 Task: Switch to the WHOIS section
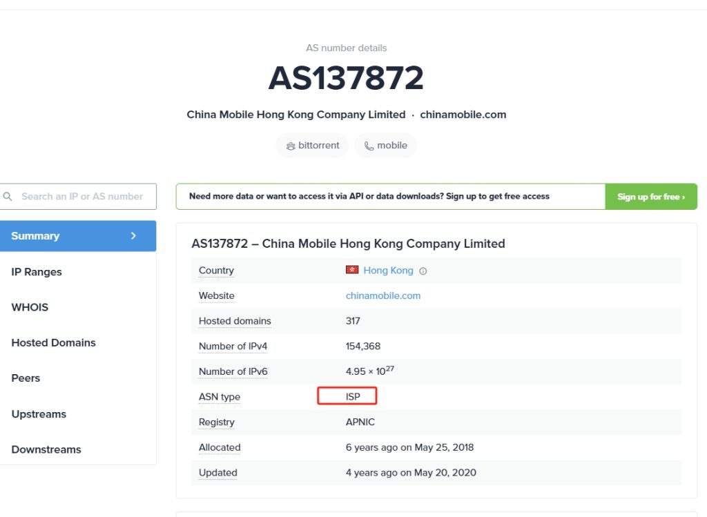click(30, 307)
